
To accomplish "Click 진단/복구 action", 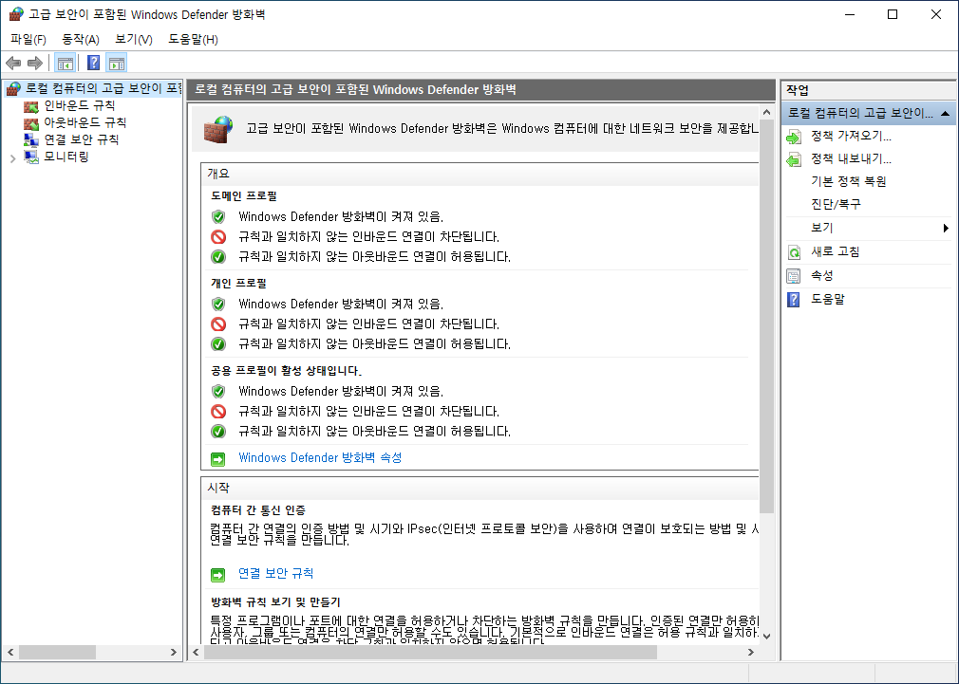I will [x=836, y=204].
